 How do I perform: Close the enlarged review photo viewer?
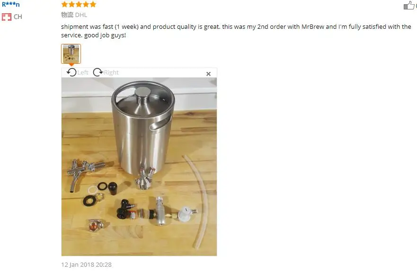click(x=208, y=74)
